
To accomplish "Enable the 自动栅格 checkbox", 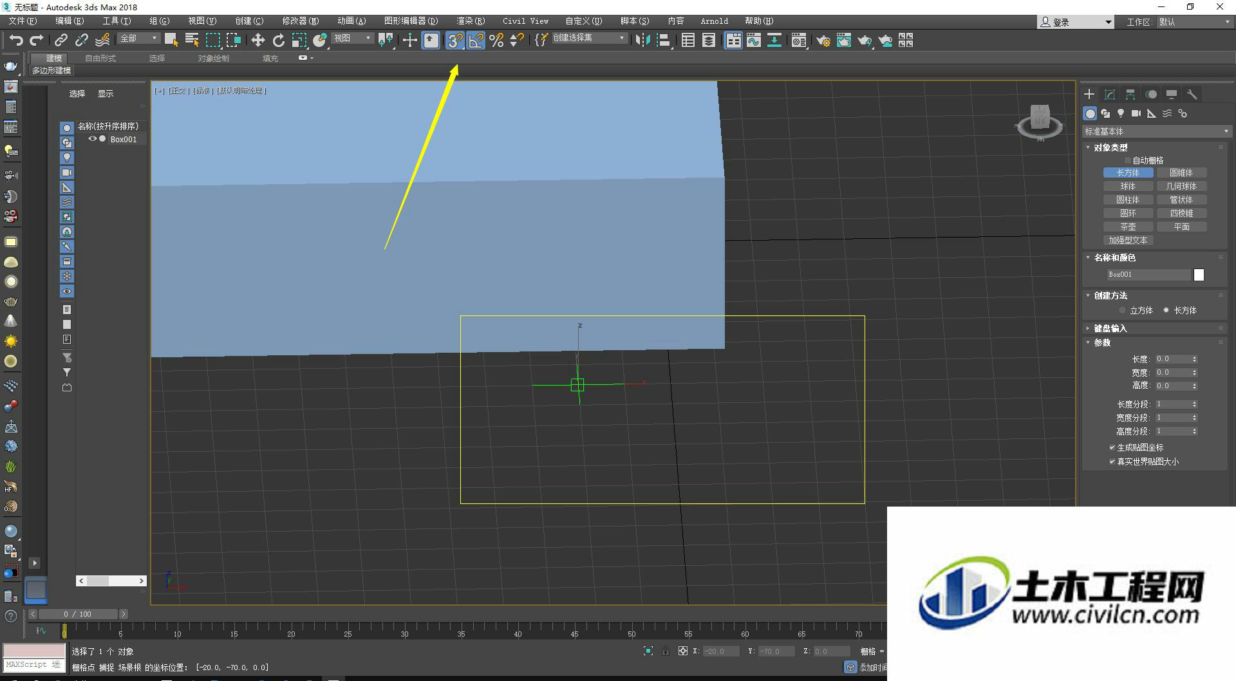I will click(1127, 160).
